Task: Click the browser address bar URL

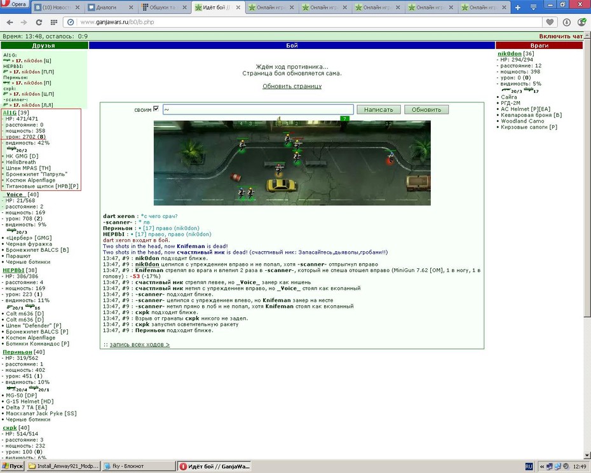Action: click(117, 22)
